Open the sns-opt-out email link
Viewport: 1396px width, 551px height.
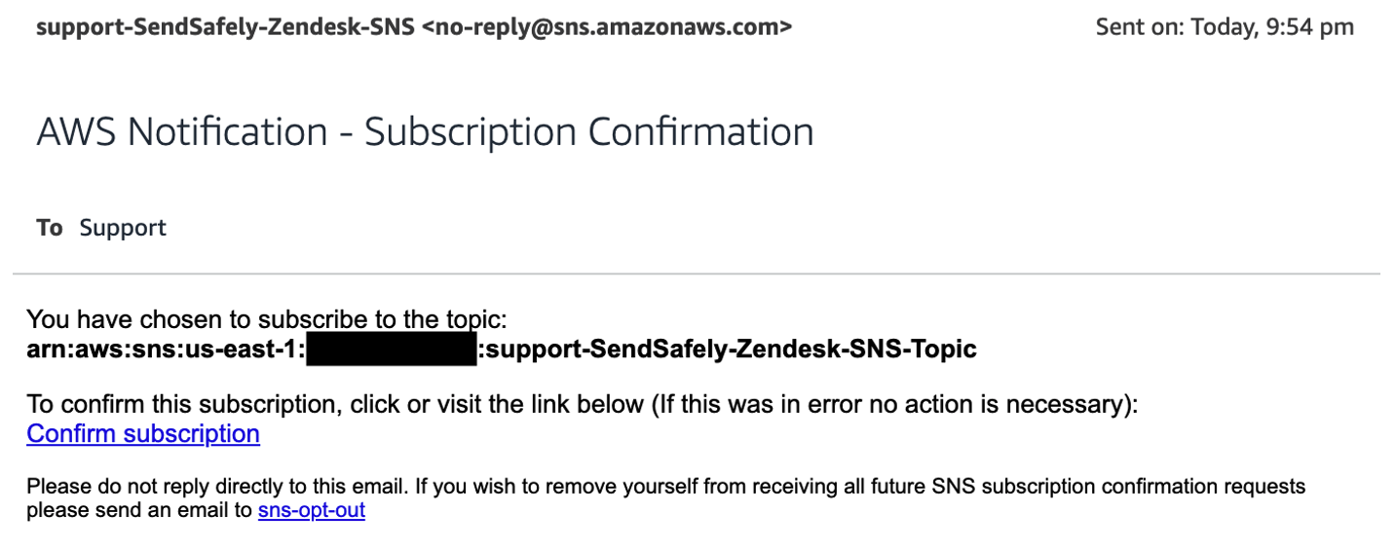311,510
